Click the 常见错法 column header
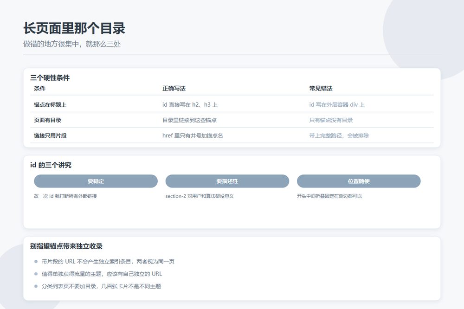 click(x=321, y=88)
